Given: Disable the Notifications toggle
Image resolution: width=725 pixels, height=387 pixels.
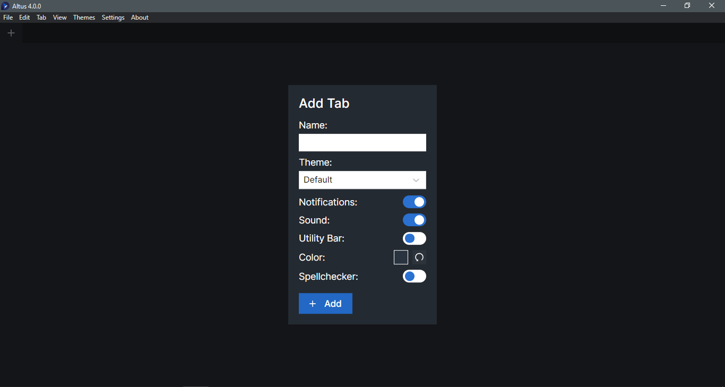Looking at the screenshot, I should point(414,202).
